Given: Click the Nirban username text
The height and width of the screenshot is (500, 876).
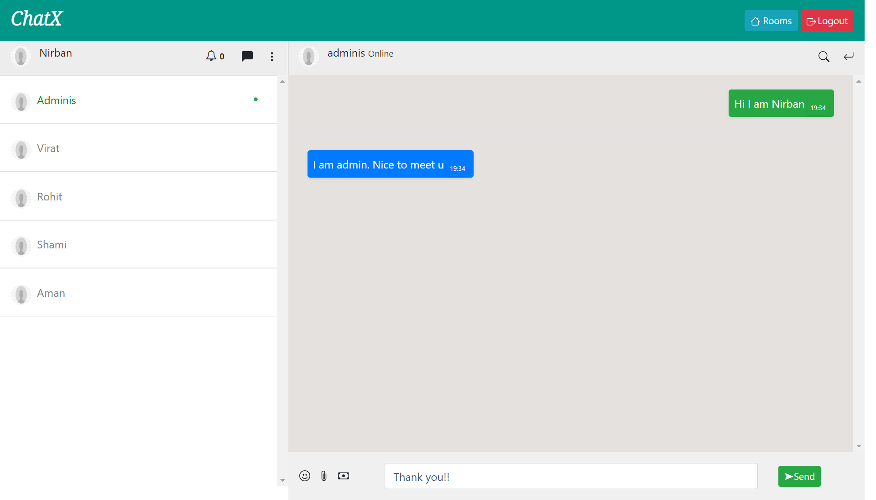Looking at the screenshot, I should (x=56, y=53).
